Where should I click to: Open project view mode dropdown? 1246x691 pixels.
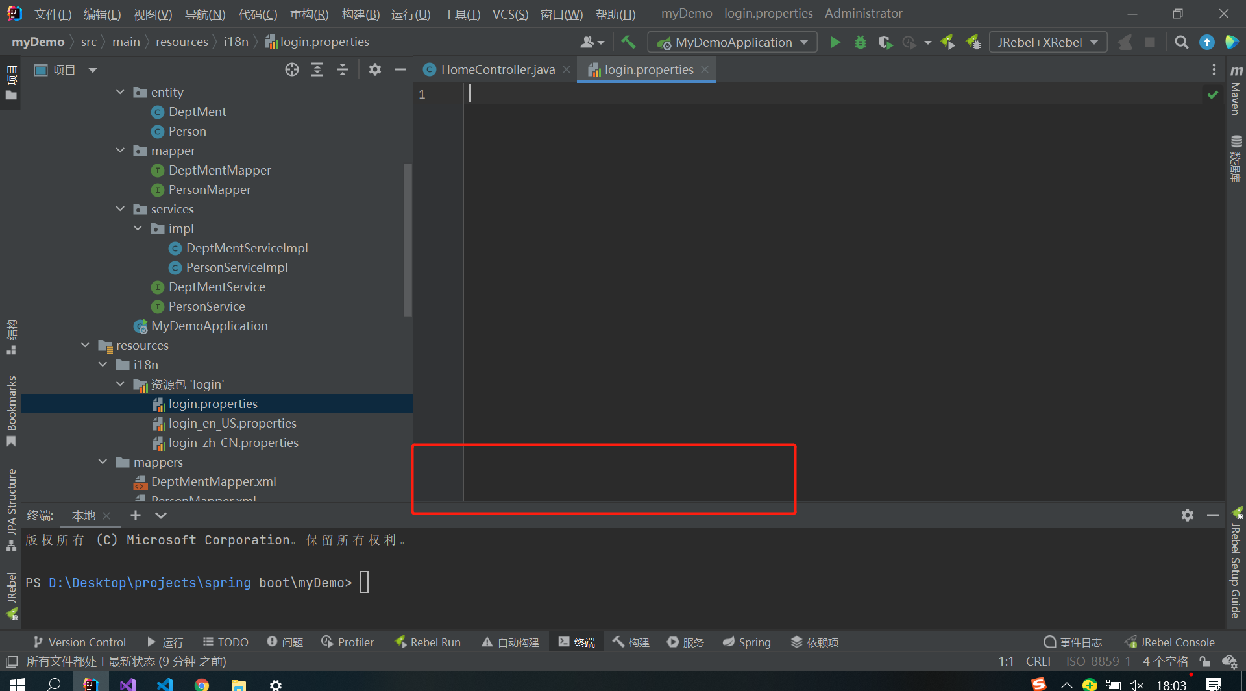coord(93,69)
